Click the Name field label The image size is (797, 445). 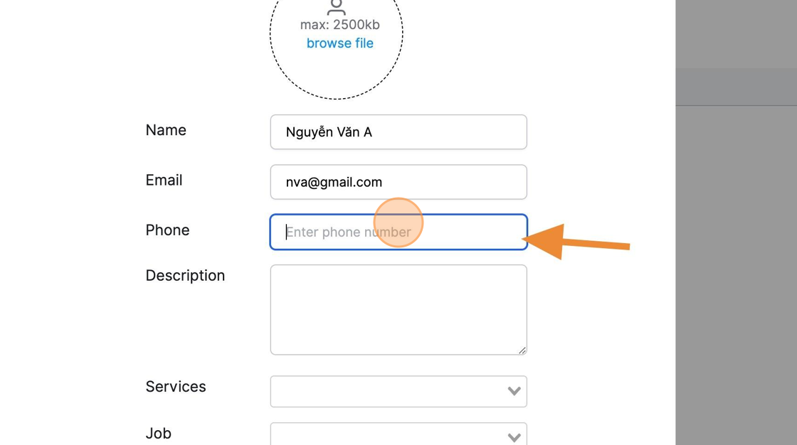click(x=166, y=130)
